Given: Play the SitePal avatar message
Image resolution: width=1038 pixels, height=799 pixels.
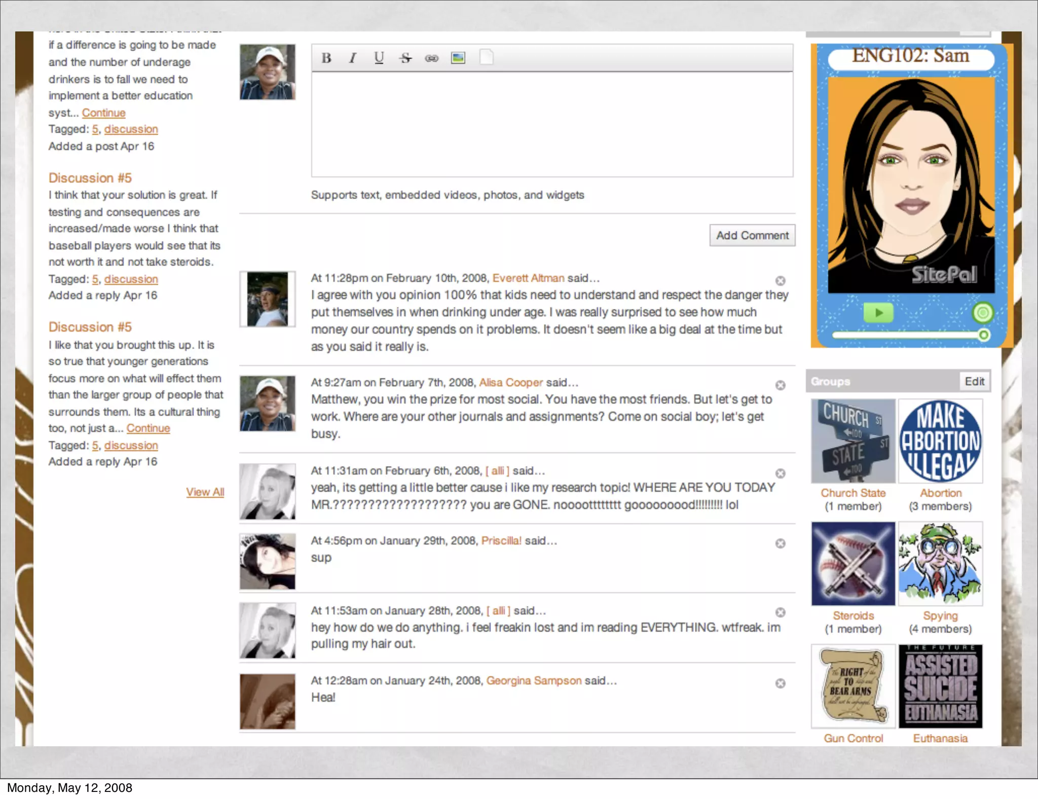Looking at the screenshot, I should tap(878, 313).
